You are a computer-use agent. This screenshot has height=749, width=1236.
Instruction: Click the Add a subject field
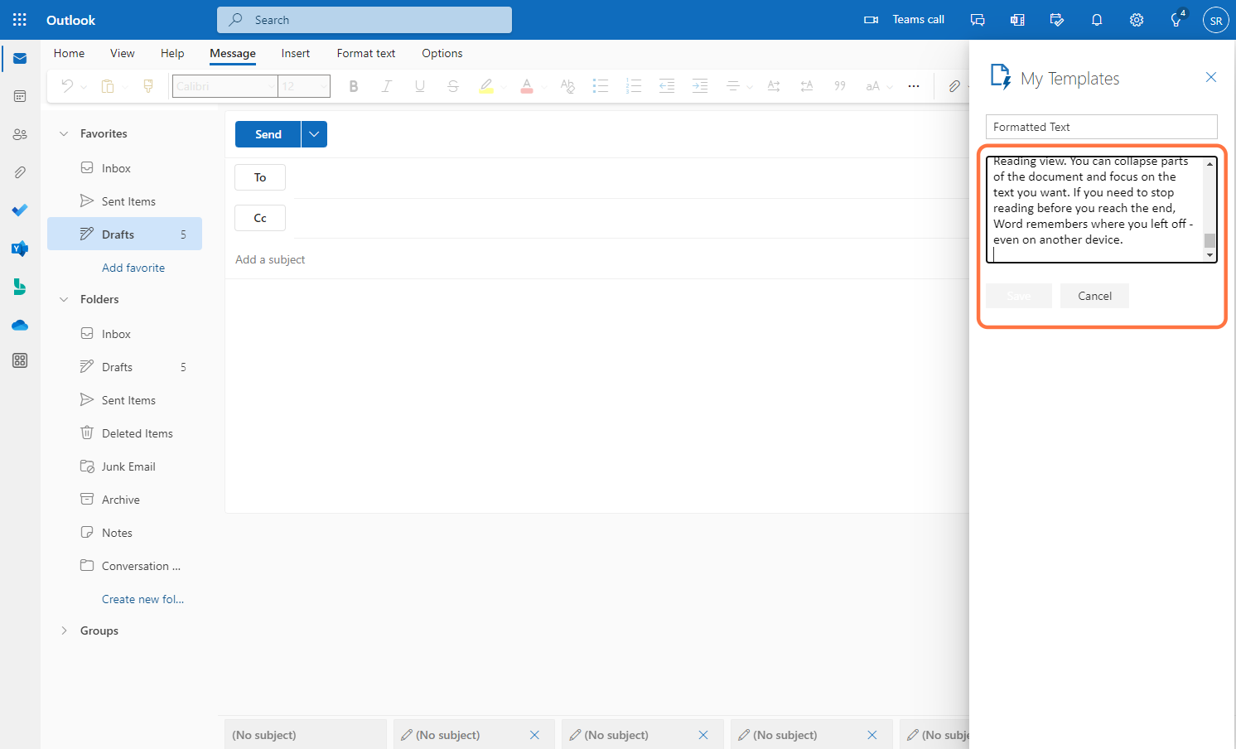(x=600, y=259)
